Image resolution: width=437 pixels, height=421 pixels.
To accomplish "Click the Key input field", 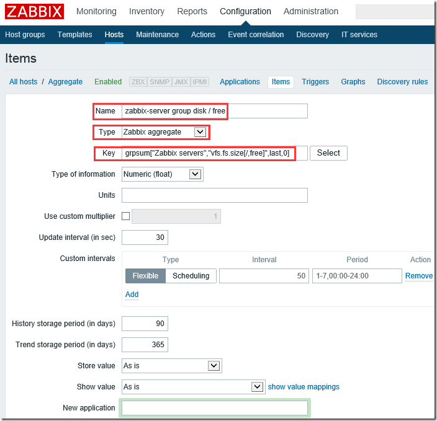I will (x=215, y=153).
